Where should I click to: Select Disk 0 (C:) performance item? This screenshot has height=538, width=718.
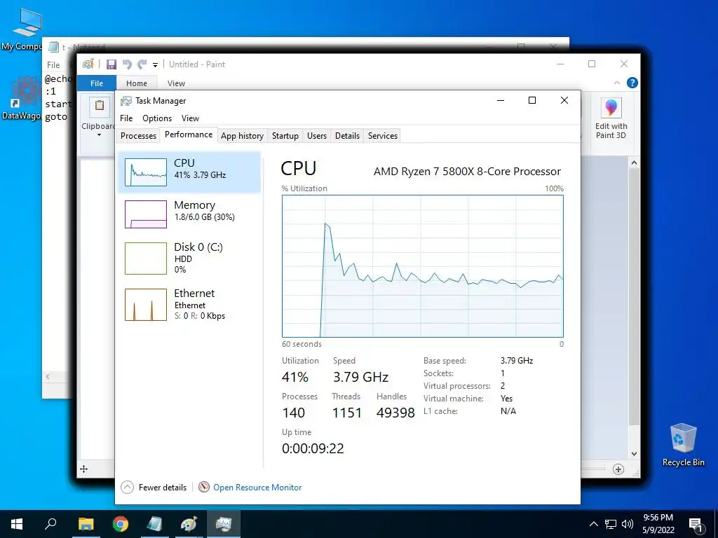(x=189, y=258)
